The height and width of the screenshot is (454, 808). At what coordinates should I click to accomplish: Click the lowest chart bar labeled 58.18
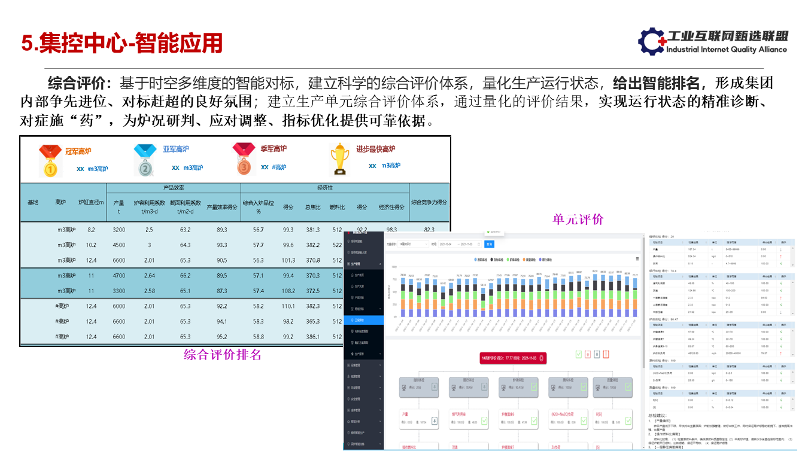[483, 302]
